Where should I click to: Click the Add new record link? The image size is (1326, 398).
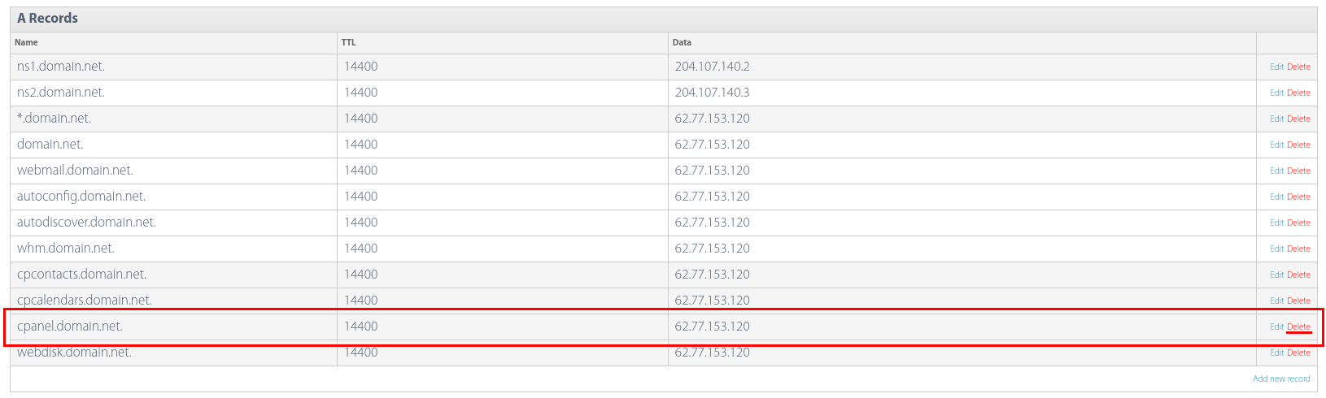point(1281,379)
